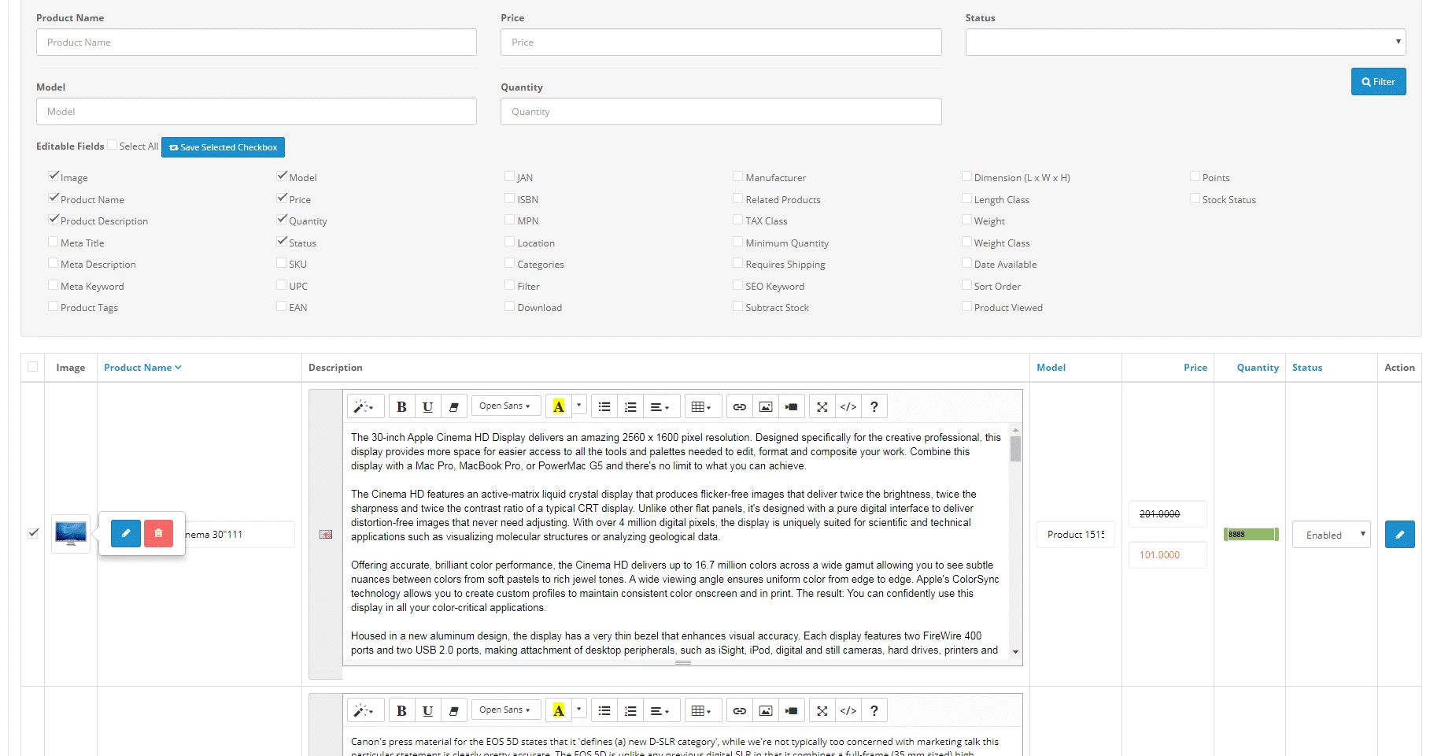Insert link icon in first editor toolbar

click(x=740, y=406)
